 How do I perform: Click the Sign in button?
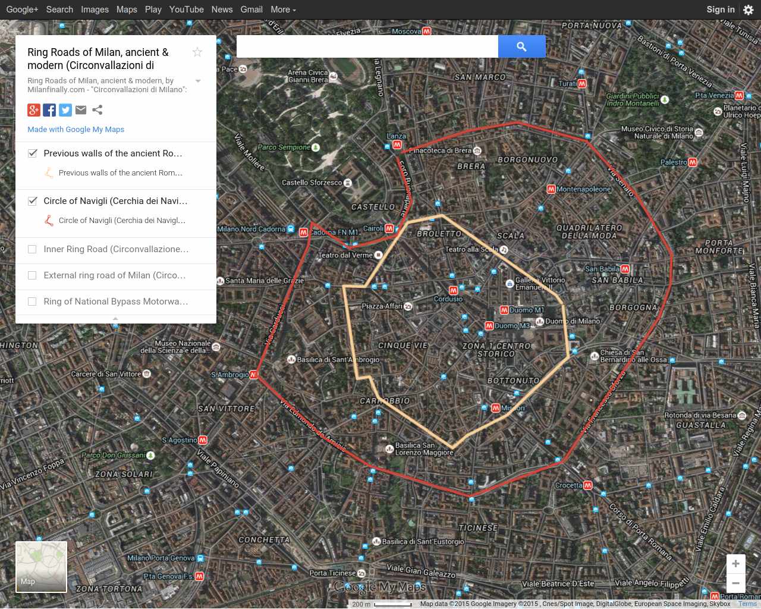point(720,10)
